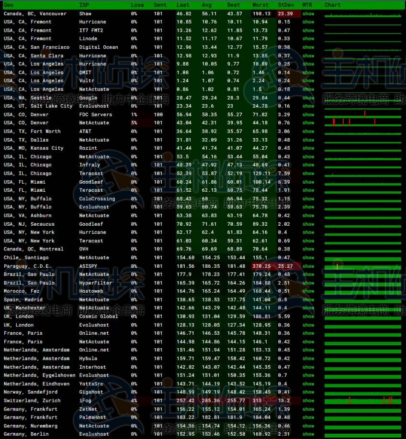Click show link for London Cosmic Global

(308, 317)
